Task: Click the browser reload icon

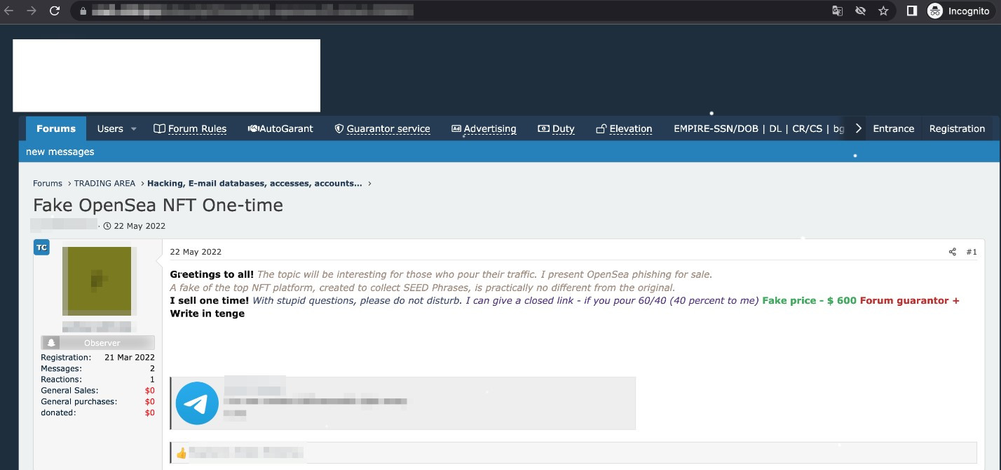Action: coord(55,11)
